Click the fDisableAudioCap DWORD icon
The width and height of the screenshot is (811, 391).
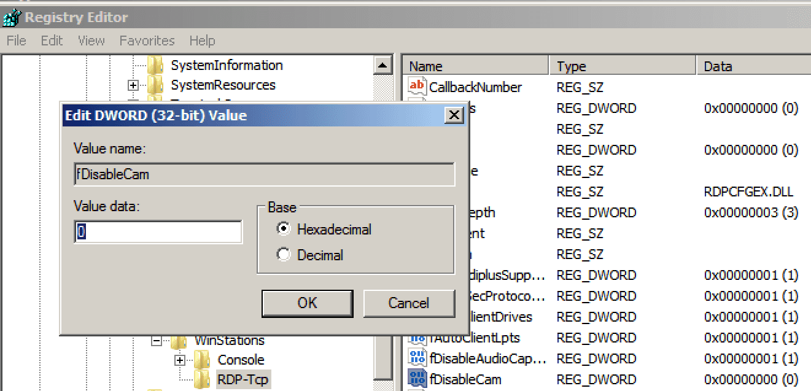point(416,358)
